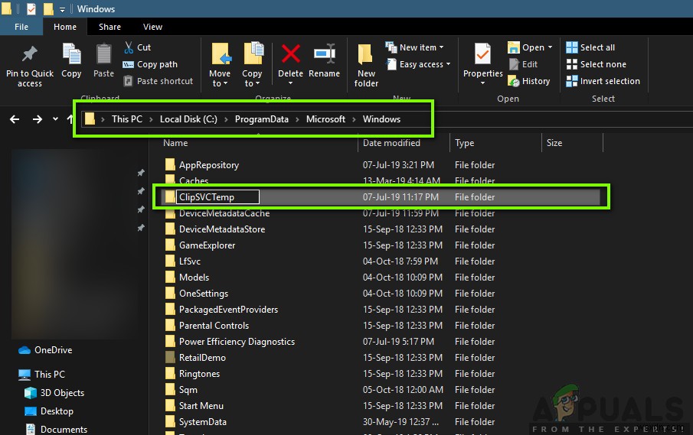This screenshot has height=435, width=693.
Task: Expand chevron after ProgramData breadcrumb
Action: point(297,119)
